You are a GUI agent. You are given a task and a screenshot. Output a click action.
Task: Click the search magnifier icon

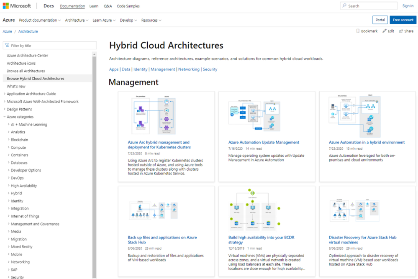click(x=344, y=5)
